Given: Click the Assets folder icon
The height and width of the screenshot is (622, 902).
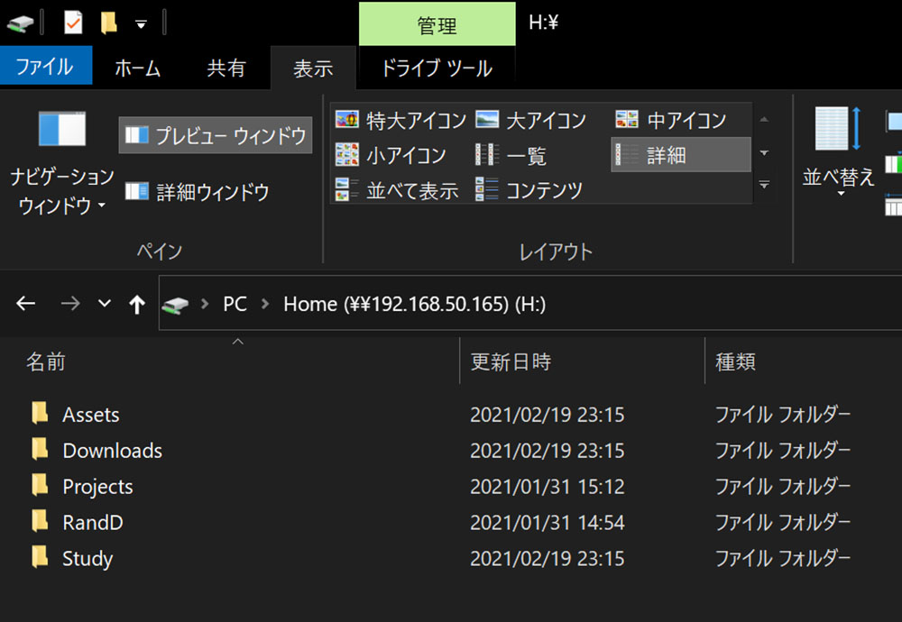Looking at the screenshot, I should [x=40, y=413].
